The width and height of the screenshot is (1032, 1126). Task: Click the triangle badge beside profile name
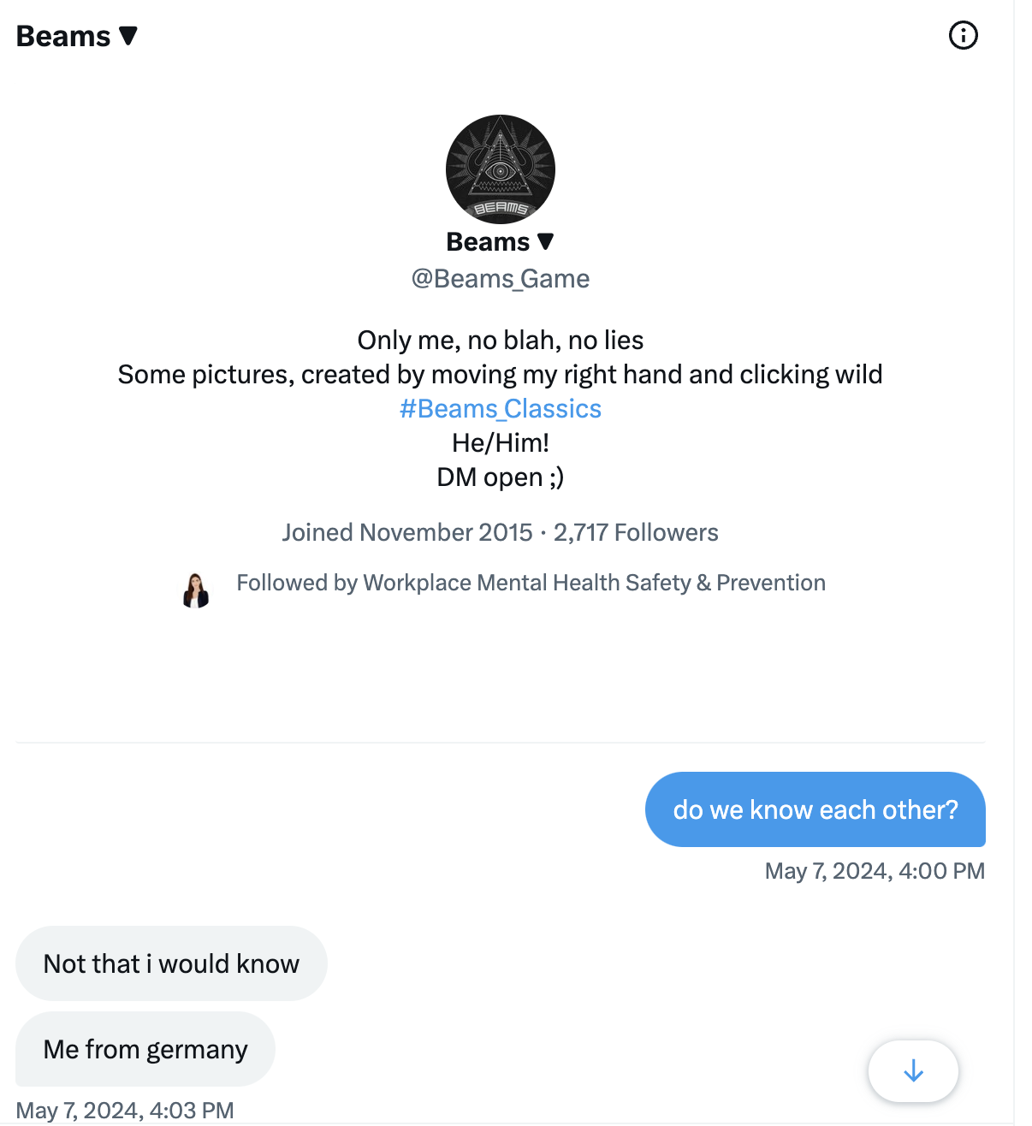pyautogui.click(x=545, y=242)
